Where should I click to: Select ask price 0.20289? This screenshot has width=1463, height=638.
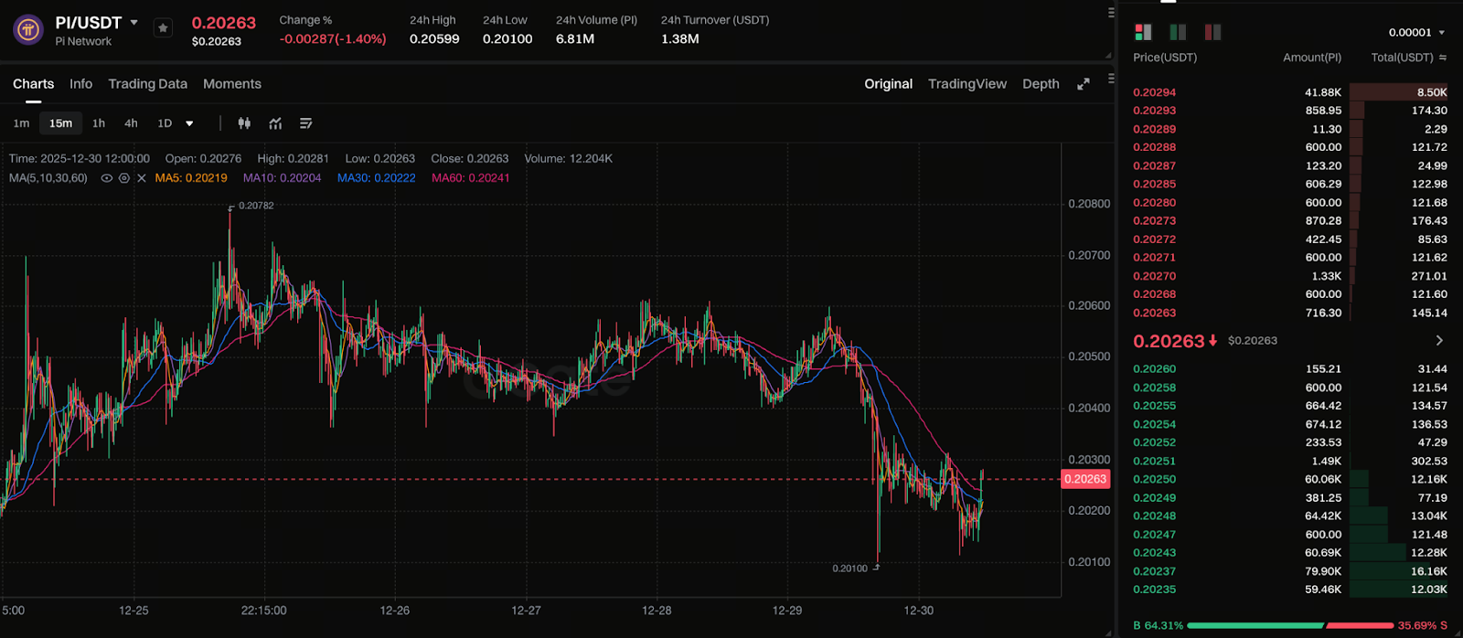1155,129
